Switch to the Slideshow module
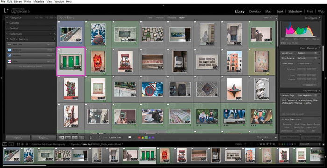 (x=295, y=12)
